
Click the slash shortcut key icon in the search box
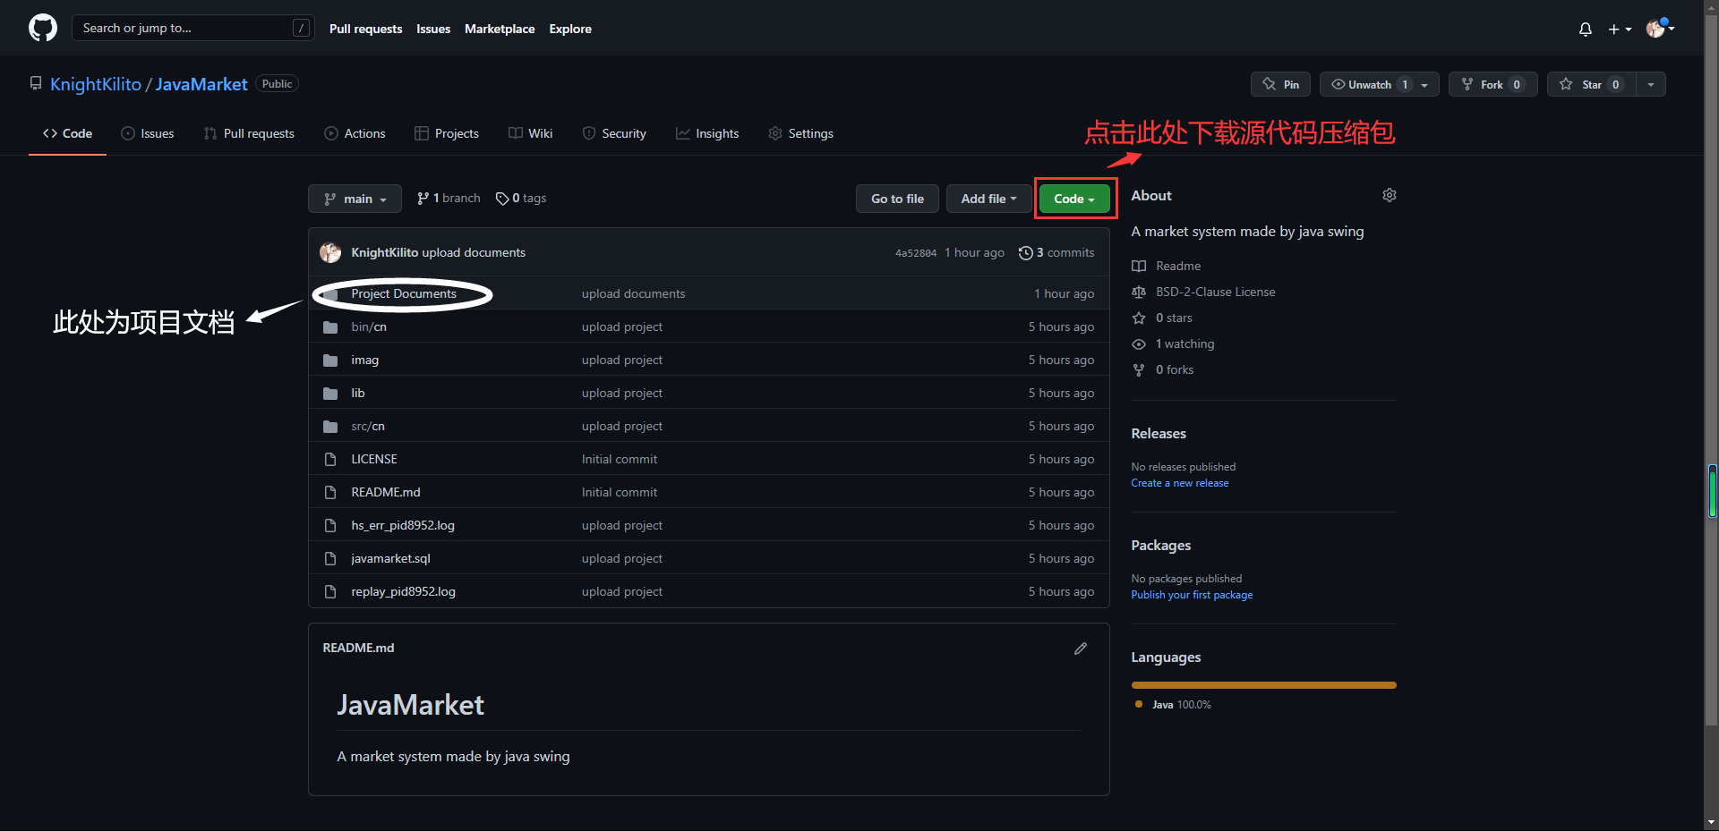coord(302,28)
